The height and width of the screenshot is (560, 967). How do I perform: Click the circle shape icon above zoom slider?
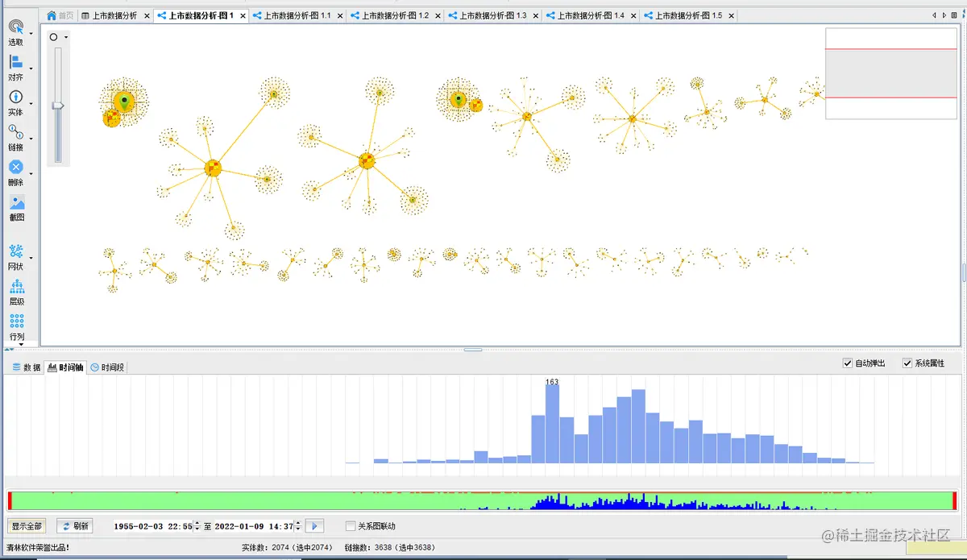click(x=54, y=37)
